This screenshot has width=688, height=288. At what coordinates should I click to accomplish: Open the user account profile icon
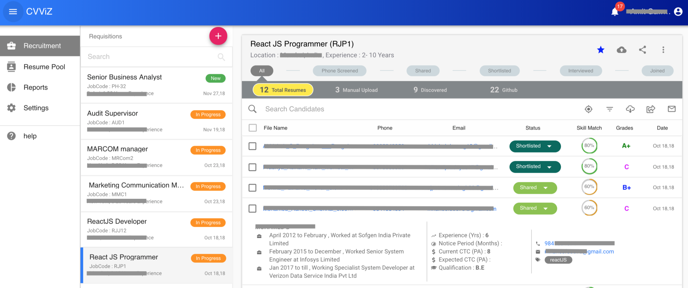click(678, 12)
